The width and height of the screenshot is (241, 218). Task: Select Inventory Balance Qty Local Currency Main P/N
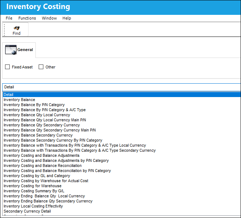coord(121,120)
